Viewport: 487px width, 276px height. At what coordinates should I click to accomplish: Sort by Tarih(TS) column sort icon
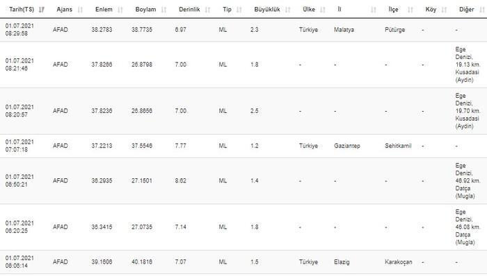tap(41, 10)
